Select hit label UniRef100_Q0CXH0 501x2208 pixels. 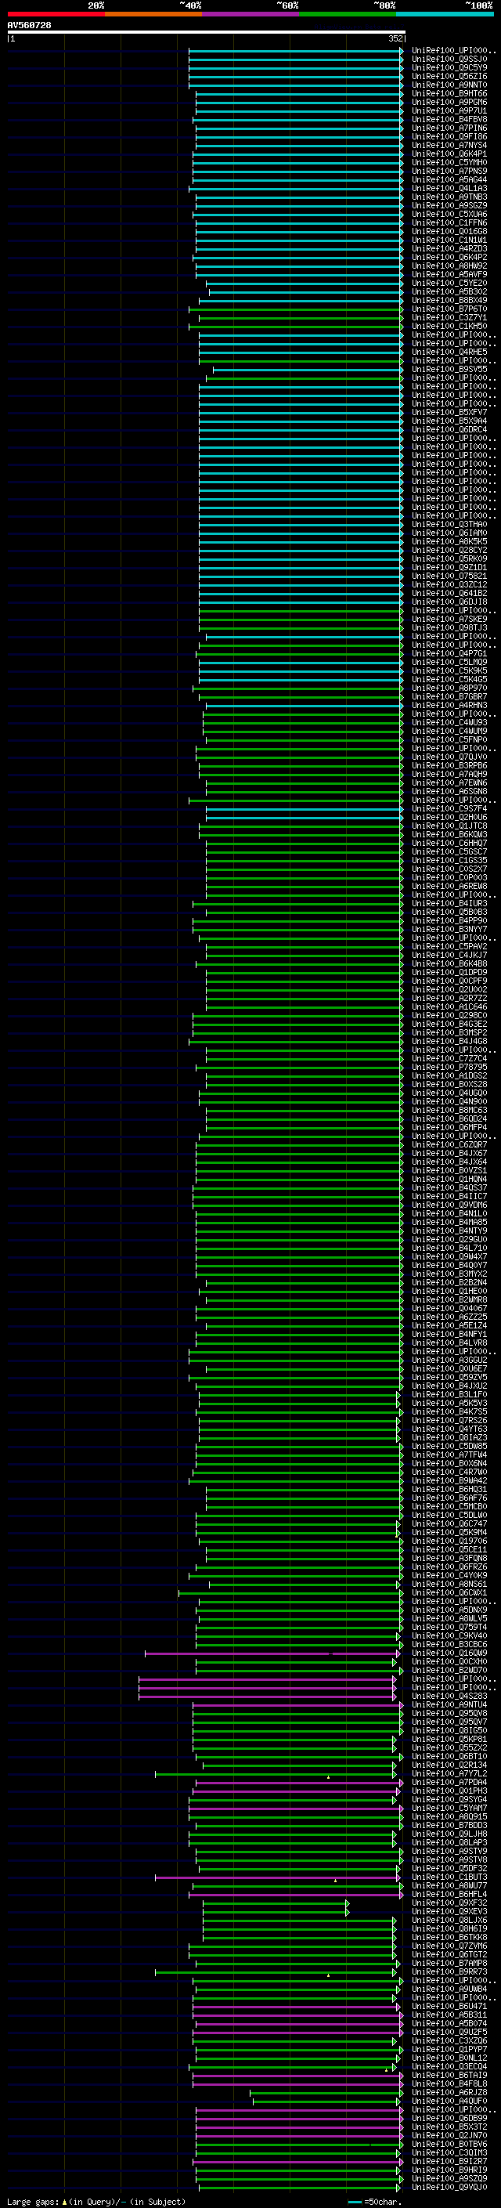pos(449,1662)
